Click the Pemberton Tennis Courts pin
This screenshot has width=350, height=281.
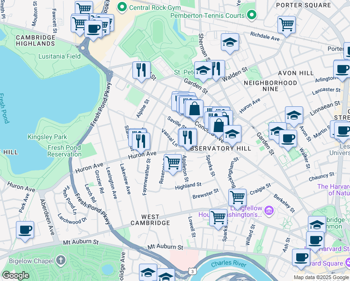pyautogui.click(x=252, y=15)
